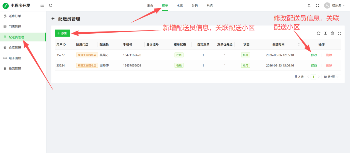
Task: Toggle fullscreen icon in top header
Action: [x=317, y=5]
